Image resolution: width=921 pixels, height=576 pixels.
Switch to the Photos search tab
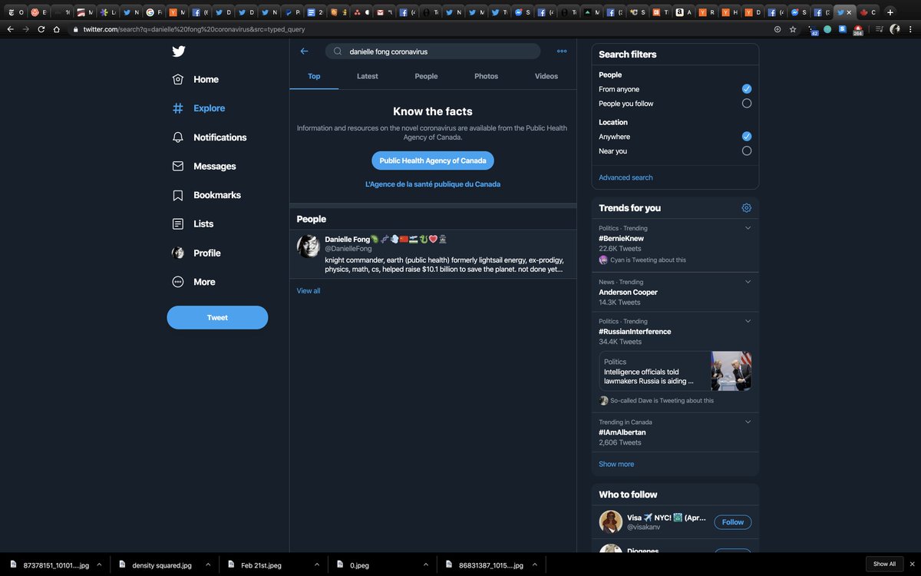[x=486, y=76]
